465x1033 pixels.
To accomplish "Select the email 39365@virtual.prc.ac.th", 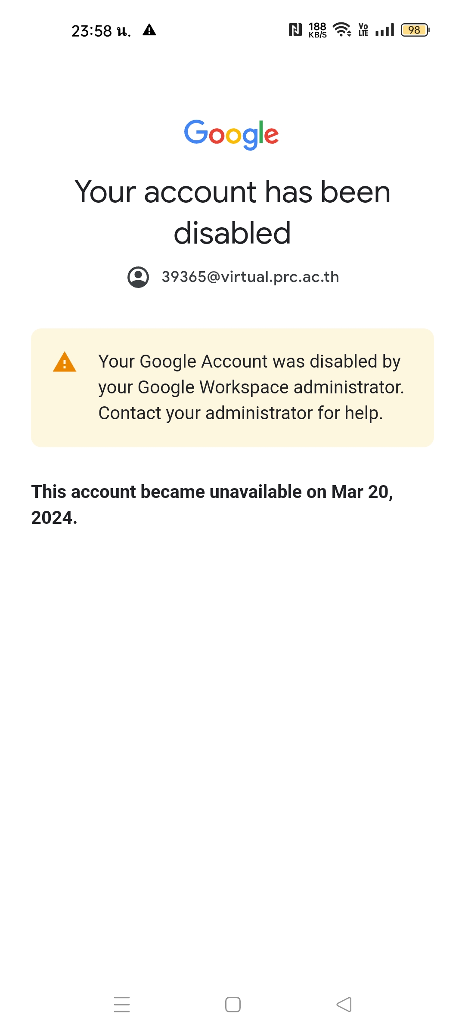I will pyautogui.click(x=250, y=277).
